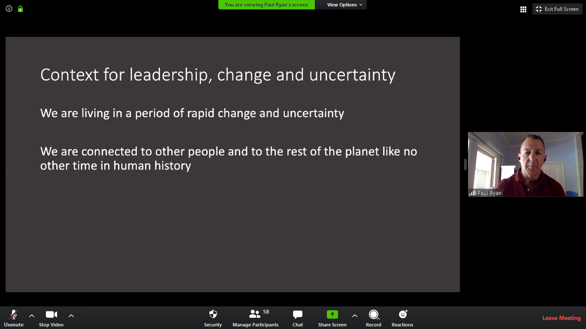The image size is (586, 329).
Task: Click the green Share Screen button
Action: click(x=332, y=318)
